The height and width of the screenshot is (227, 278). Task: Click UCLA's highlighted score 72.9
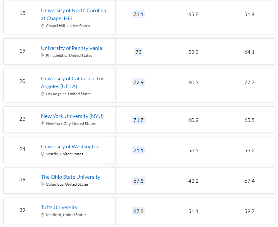[x=138, y=83]
